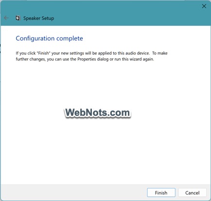Click the words "further changes" in the text
The image size is (211, 201).
tap(30, 59)
